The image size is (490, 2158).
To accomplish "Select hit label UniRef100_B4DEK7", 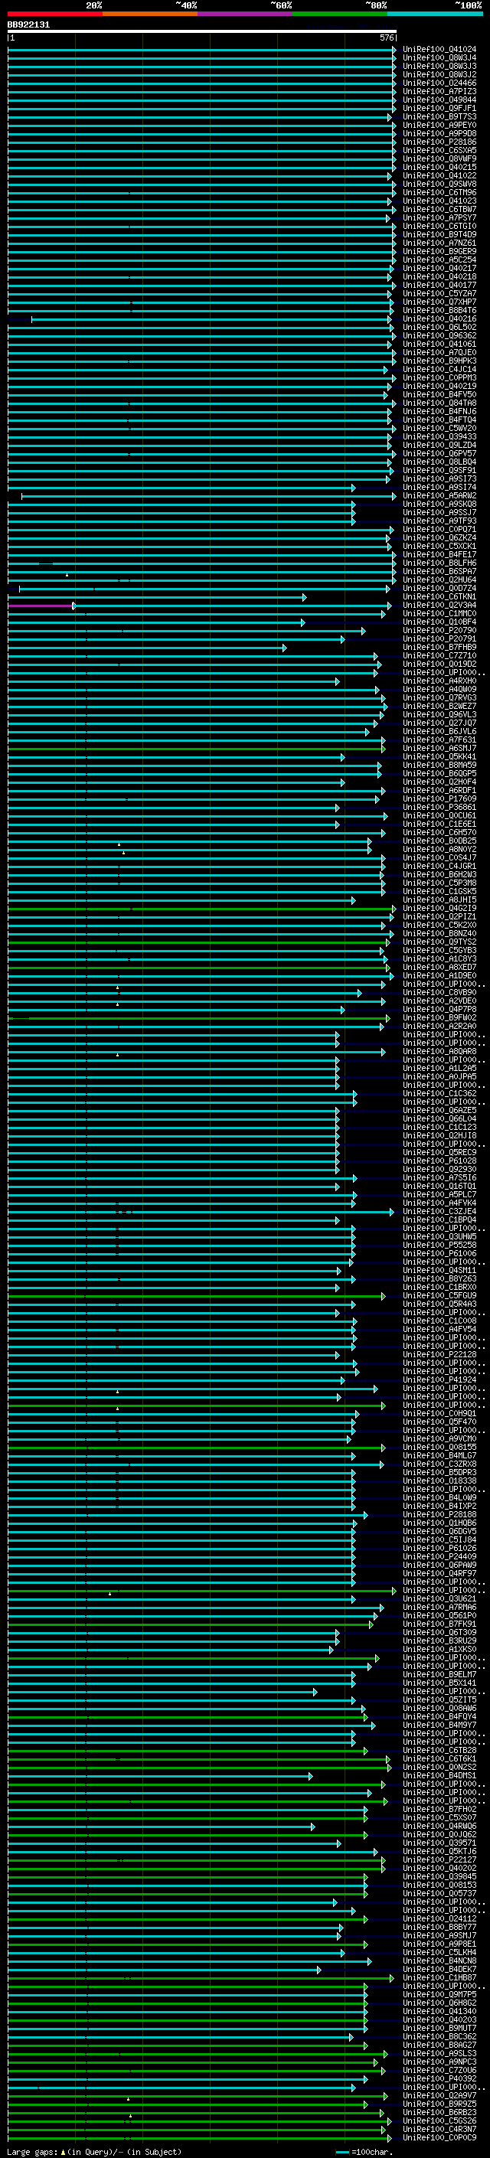I will tap(439, 1969).
